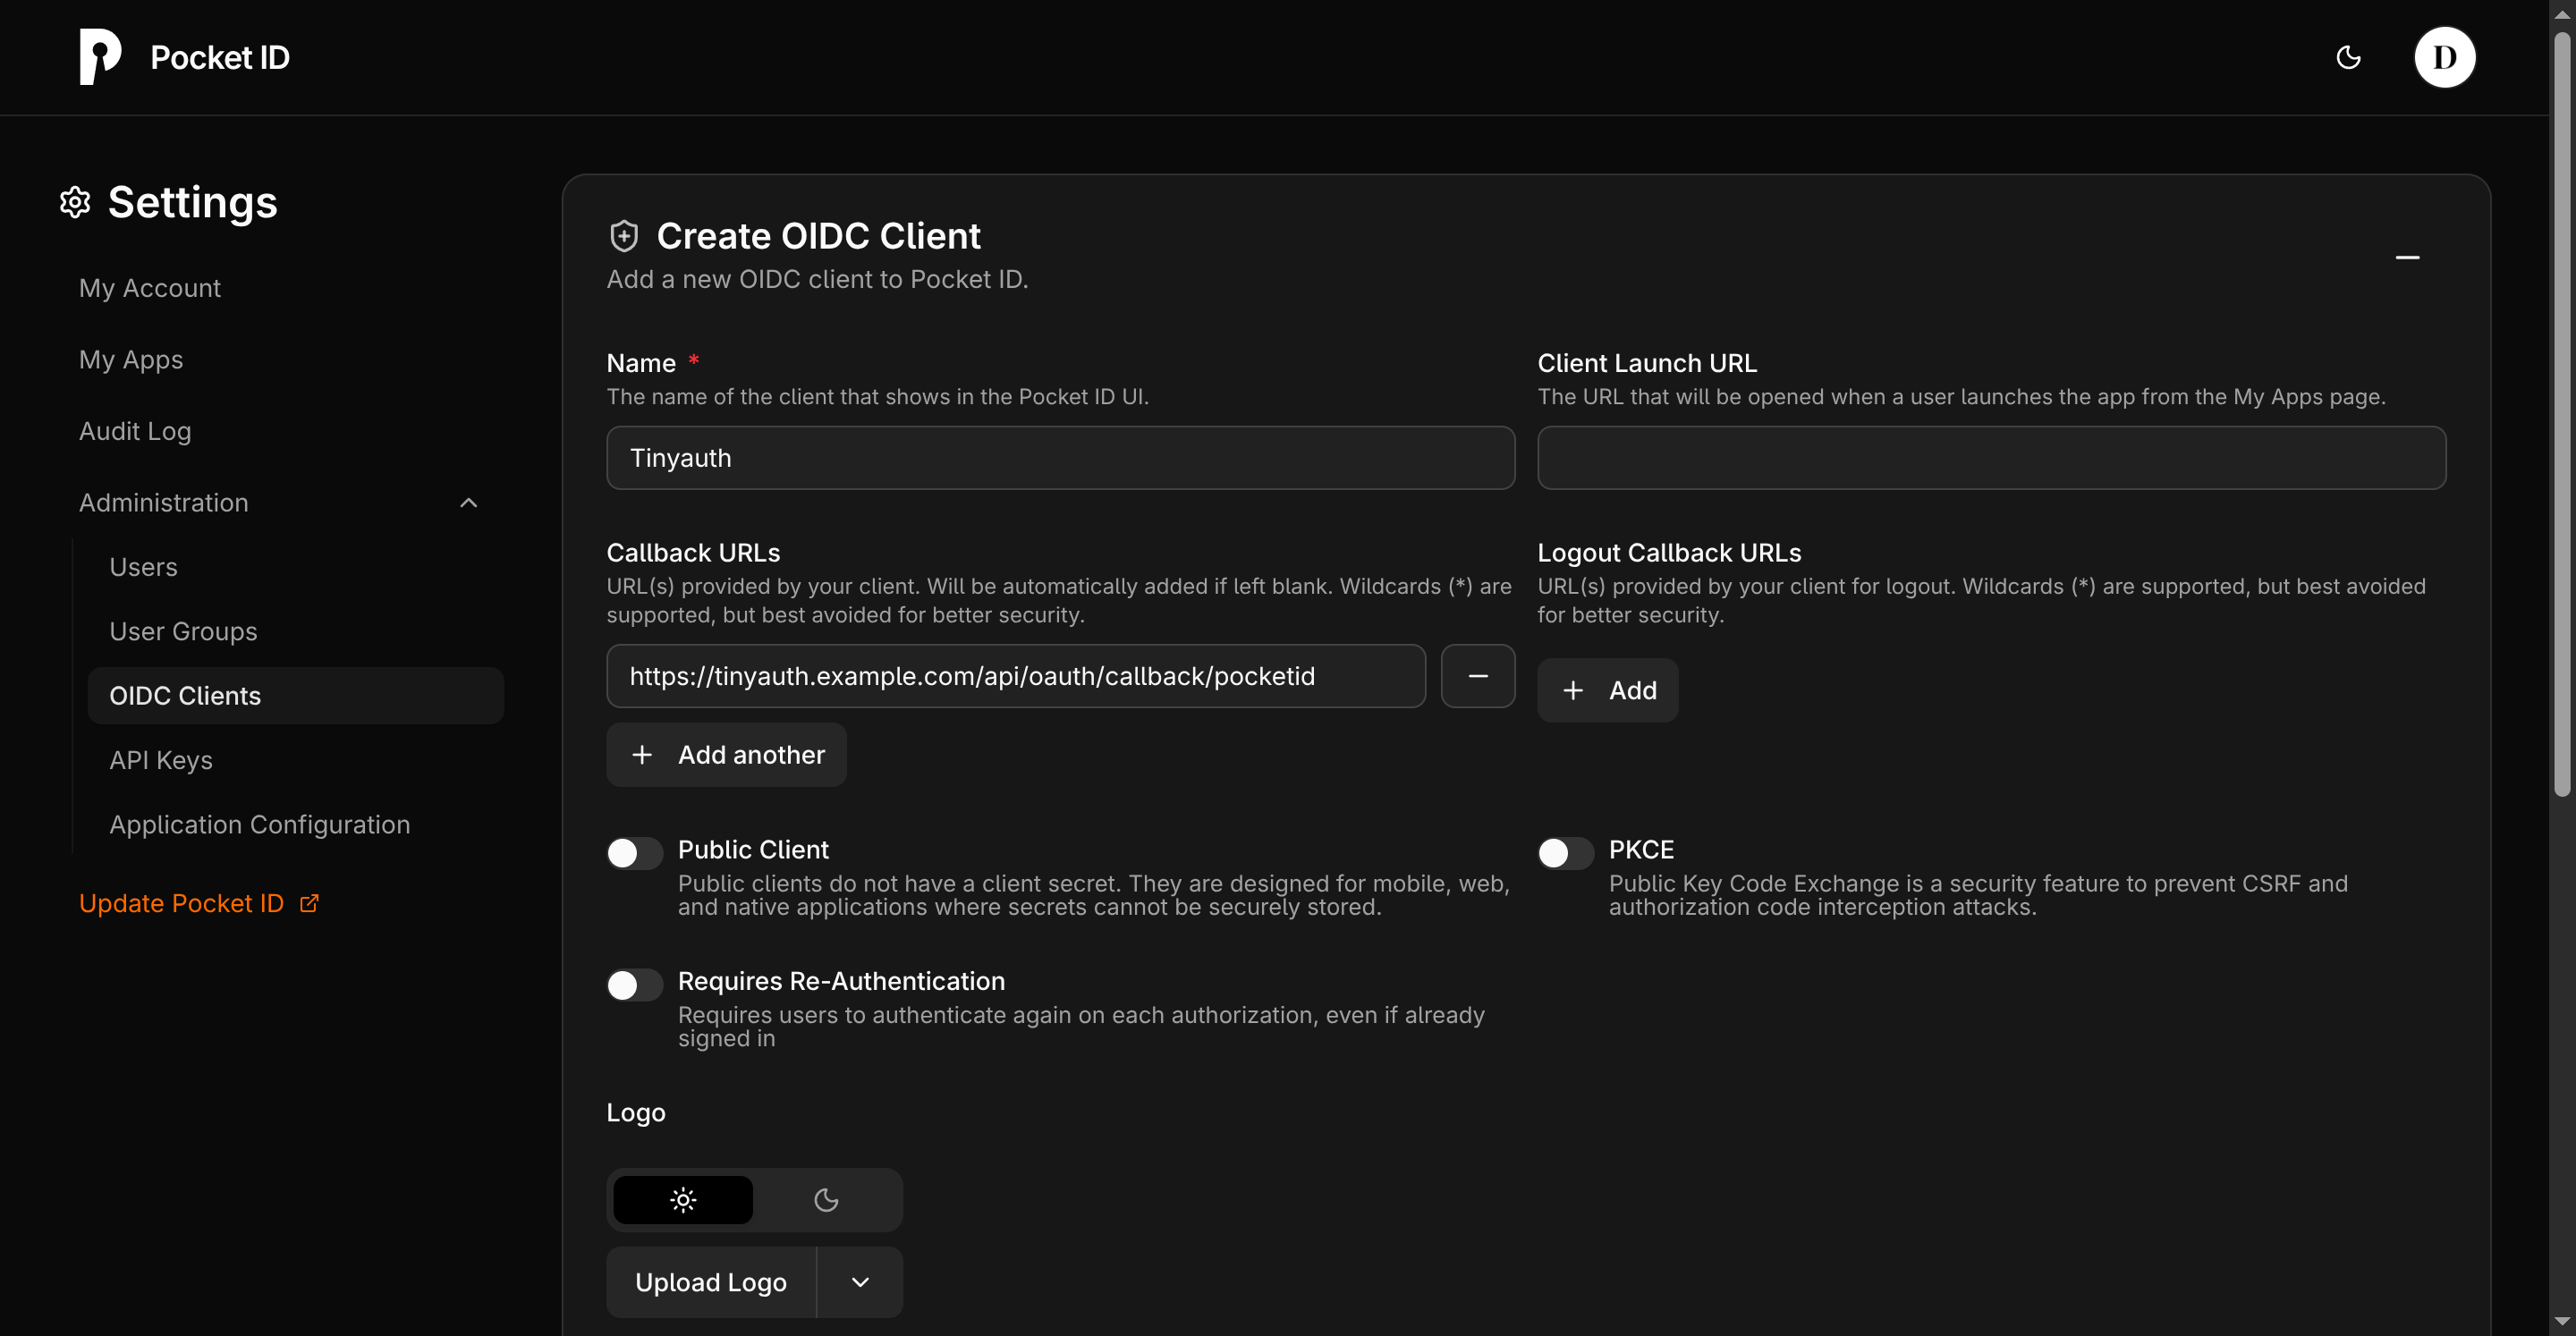Open the user avatar menu
This screenshot has height=1336, width=2576.
[x=2446, y=57]
